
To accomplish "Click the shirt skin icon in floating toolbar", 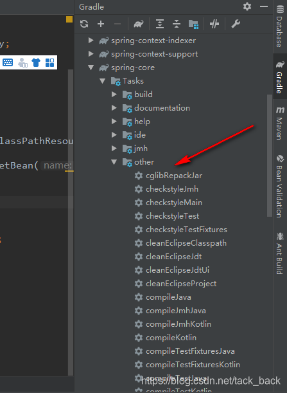I will point(36,62).
